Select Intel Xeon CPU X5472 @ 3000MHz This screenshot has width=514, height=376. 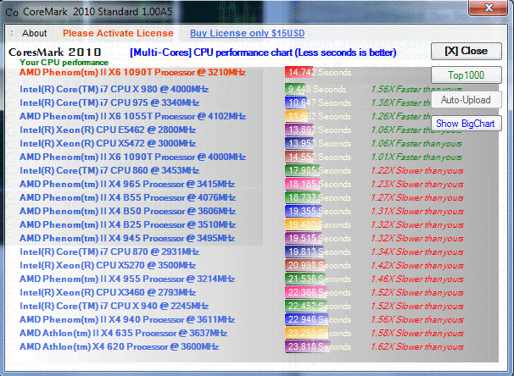(108, 143)
